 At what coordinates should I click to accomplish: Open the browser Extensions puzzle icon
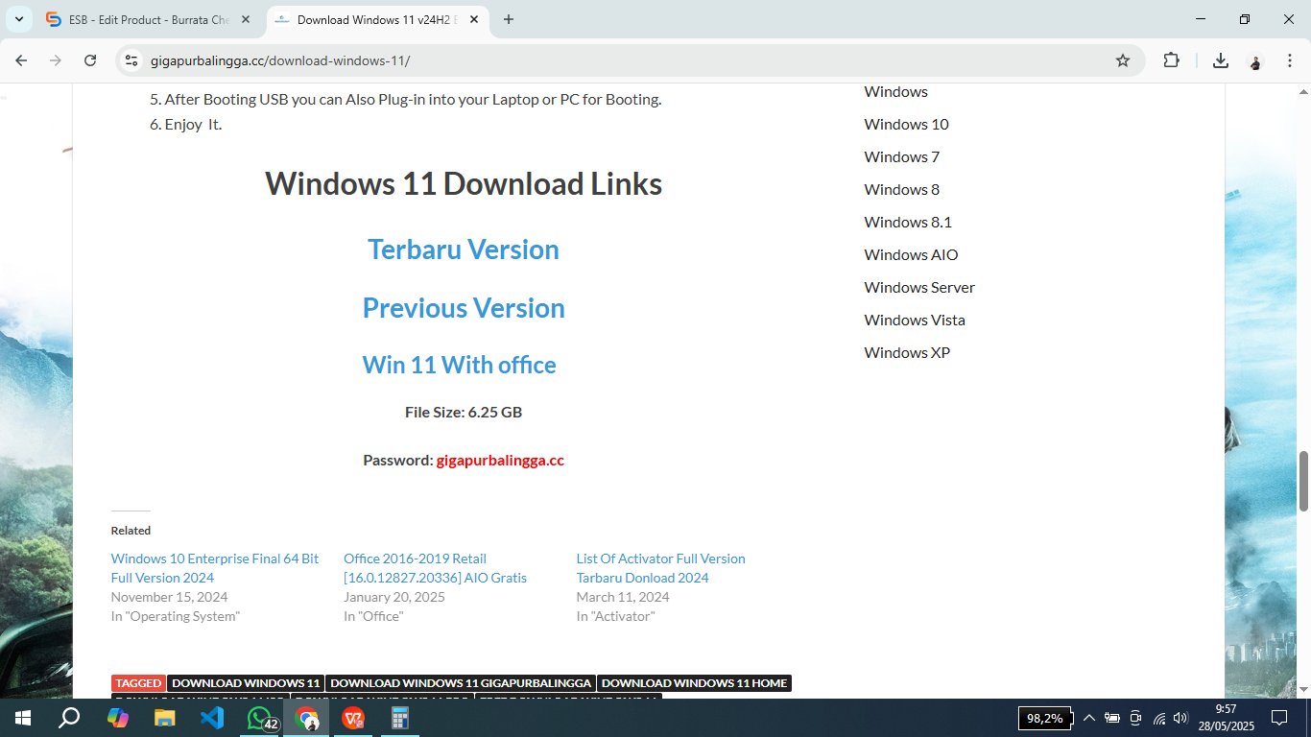click(x=1171, y=60)
